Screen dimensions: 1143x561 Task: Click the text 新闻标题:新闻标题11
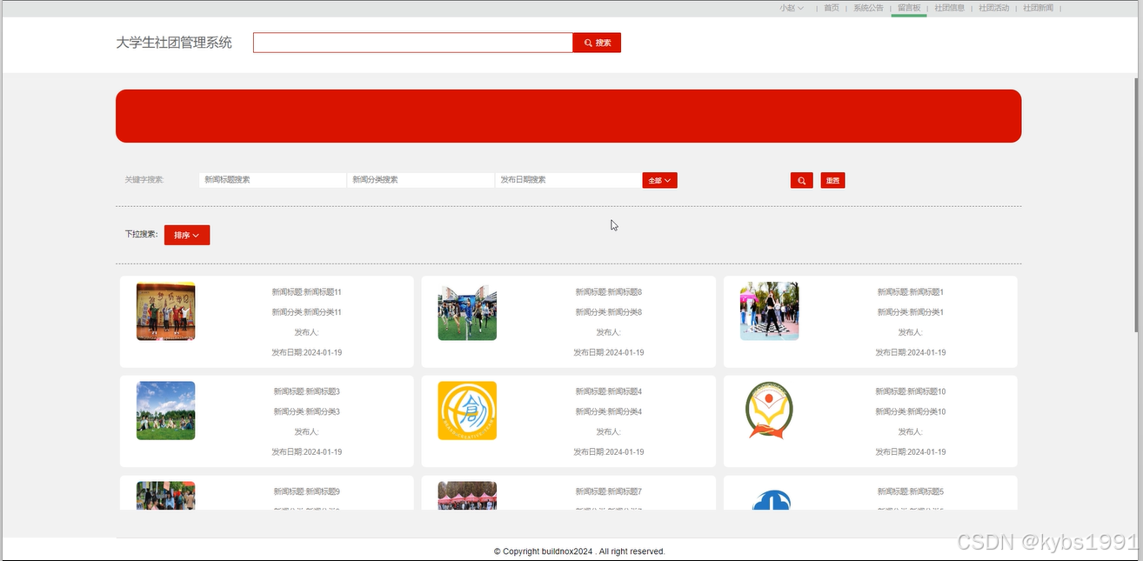click(x=306, y=292)
